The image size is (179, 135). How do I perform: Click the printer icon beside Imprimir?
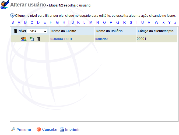click(x=62, y=129)
